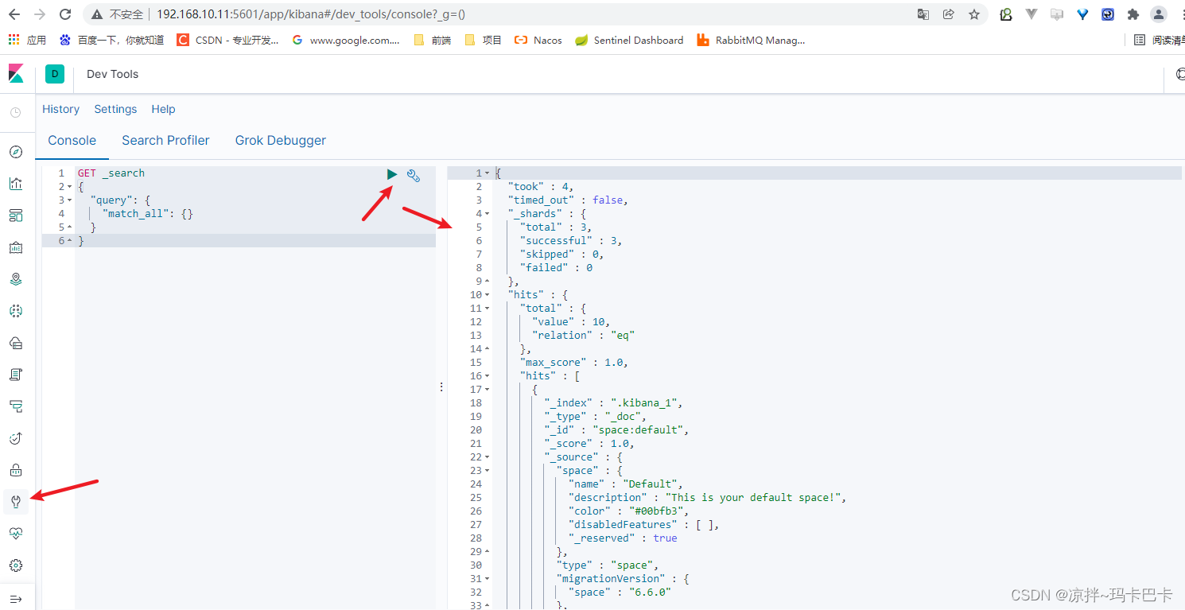Collapse the hits fold arrow at line 10
This screenshot has height=610, width=1185.
tap(488, 295)
